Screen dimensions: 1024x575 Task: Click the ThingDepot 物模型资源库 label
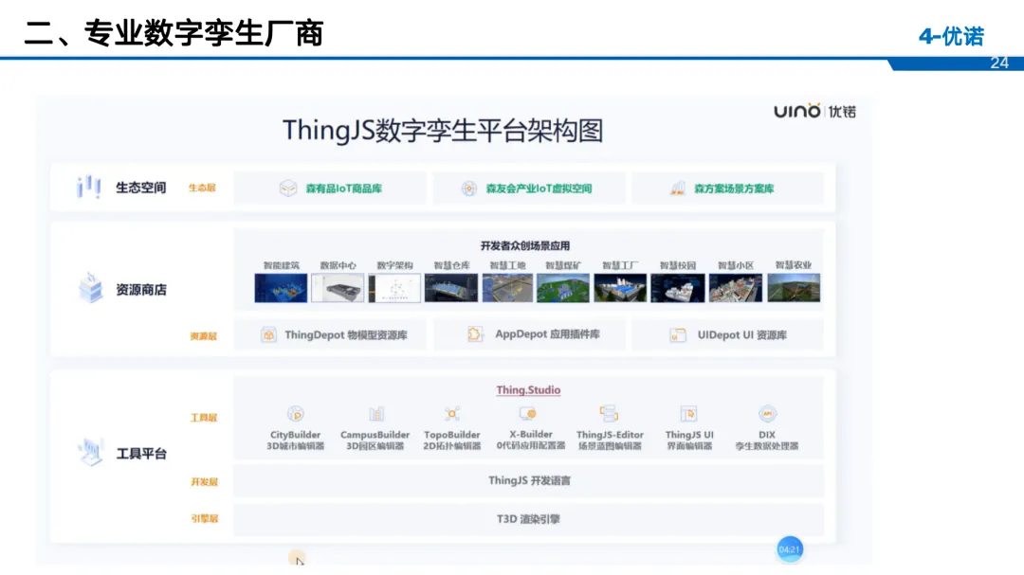point(346,334)
